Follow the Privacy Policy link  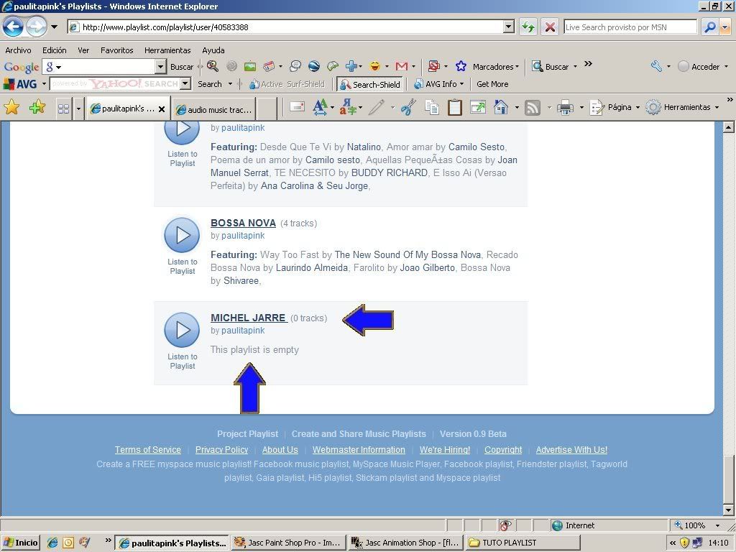pos(221,450)
